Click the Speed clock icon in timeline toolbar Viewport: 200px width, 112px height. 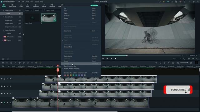coord(24,63)
